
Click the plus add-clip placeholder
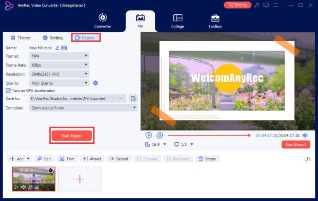[x=80, y=179]
